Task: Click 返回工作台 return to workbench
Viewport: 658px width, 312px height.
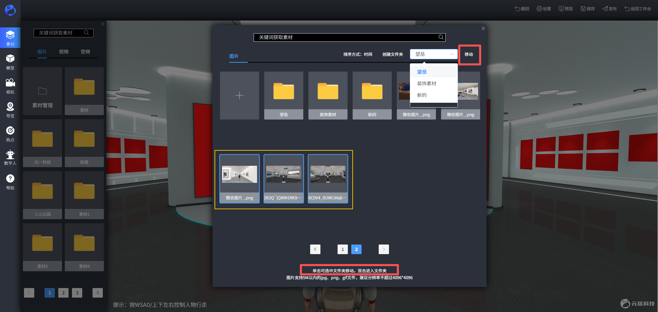Action: [638, 9]
